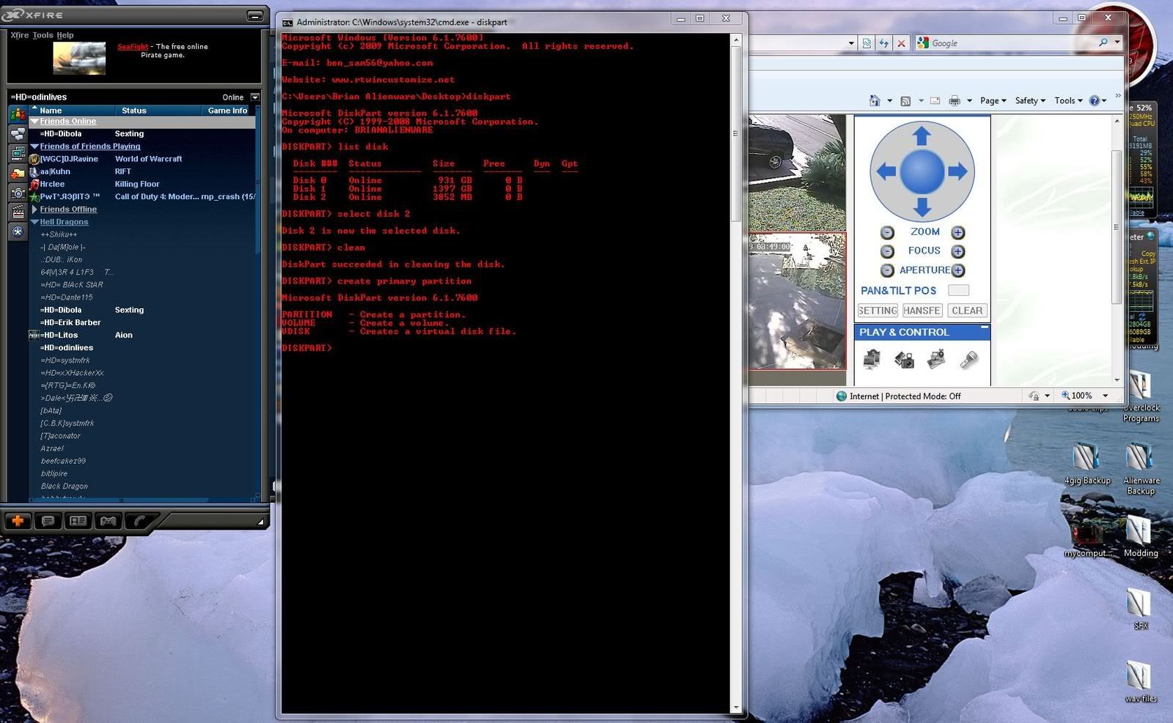Click Xfire gamepad bottom button
Screen dimensions: 1173x723
(x=109, y=521)
